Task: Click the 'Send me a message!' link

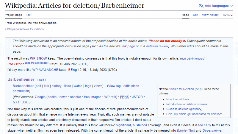Action: tap(36, 63)
